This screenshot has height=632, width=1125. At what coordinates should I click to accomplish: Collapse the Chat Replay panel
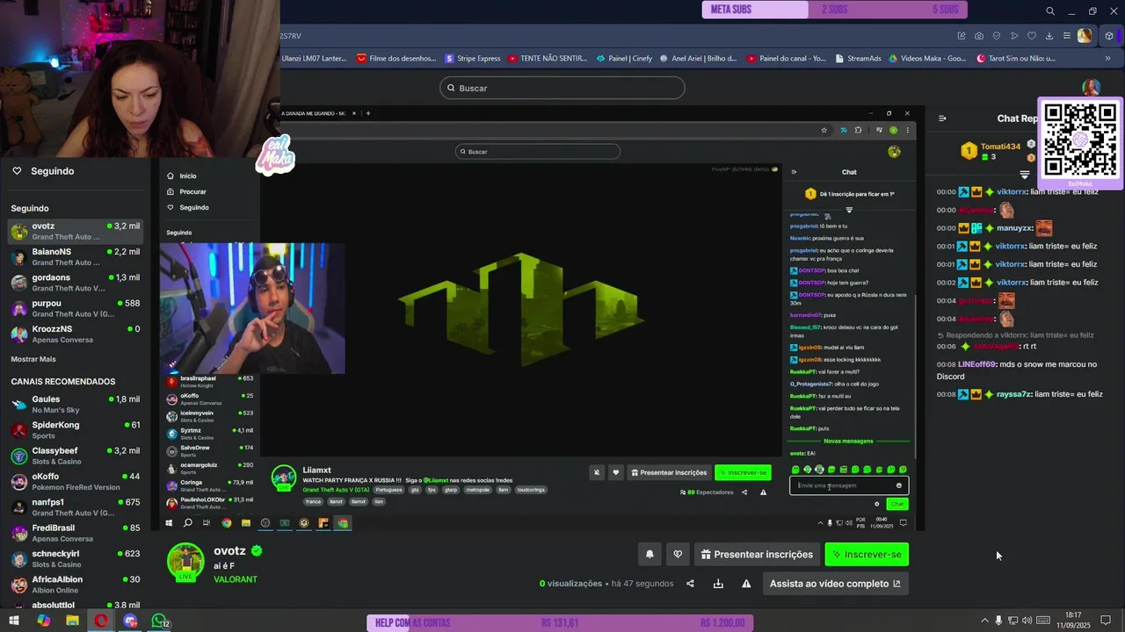point(942,118)
